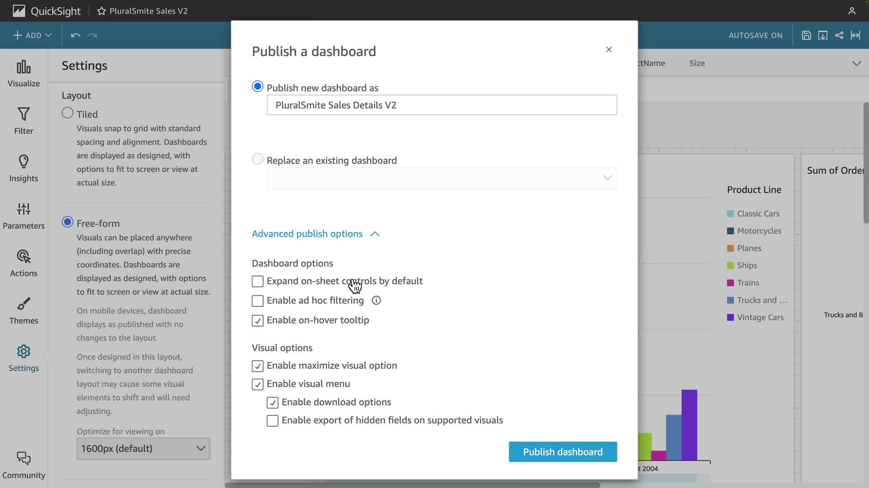Open the Parameters sliders icon
The image size is (869, 488).
tap(24, 209)
